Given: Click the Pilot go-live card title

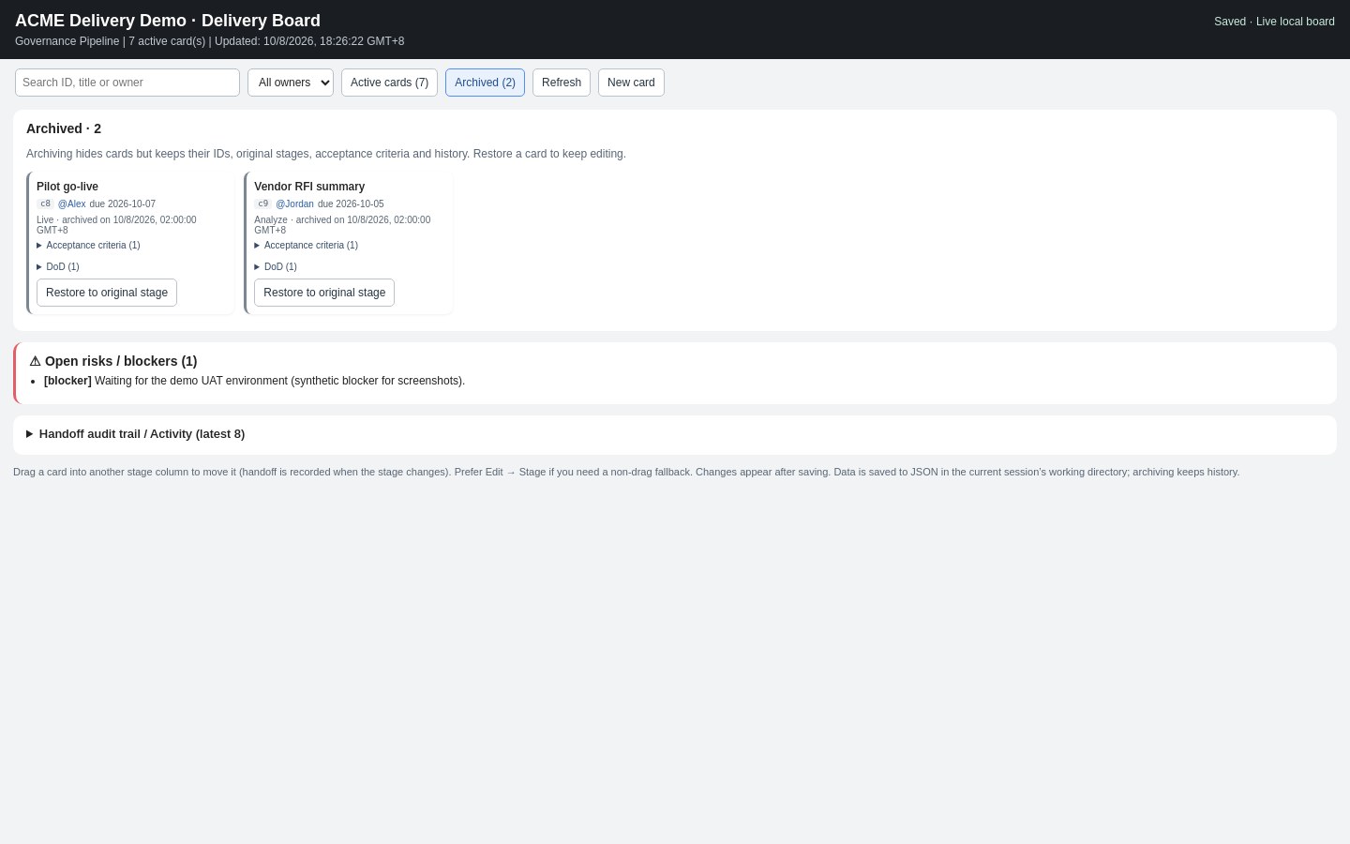Looking at the screenshot, I should 67,187.
